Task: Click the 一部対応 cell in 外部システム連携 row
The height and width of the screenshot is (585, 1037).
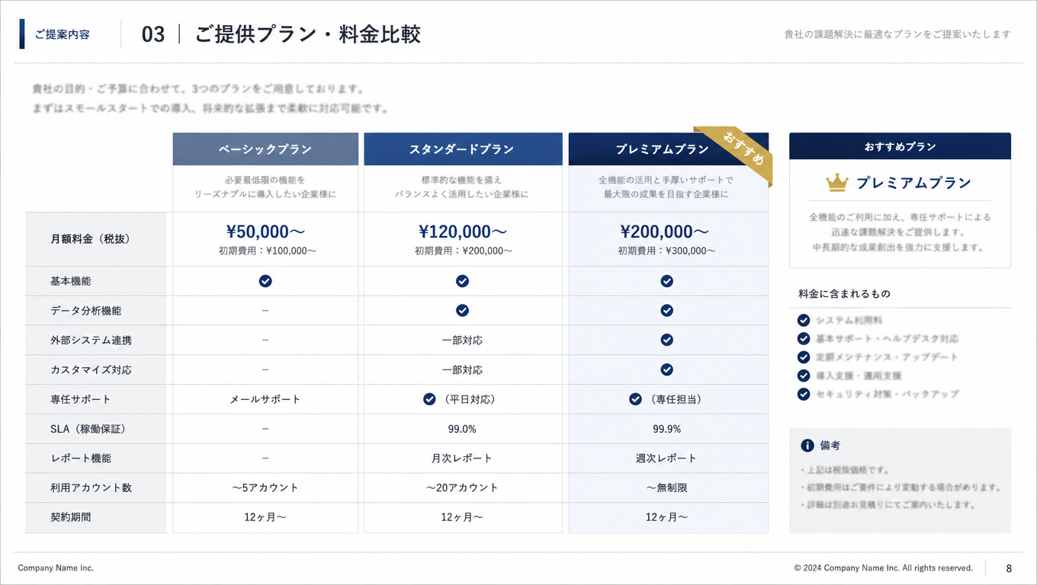Action: (x=462, y=340)
